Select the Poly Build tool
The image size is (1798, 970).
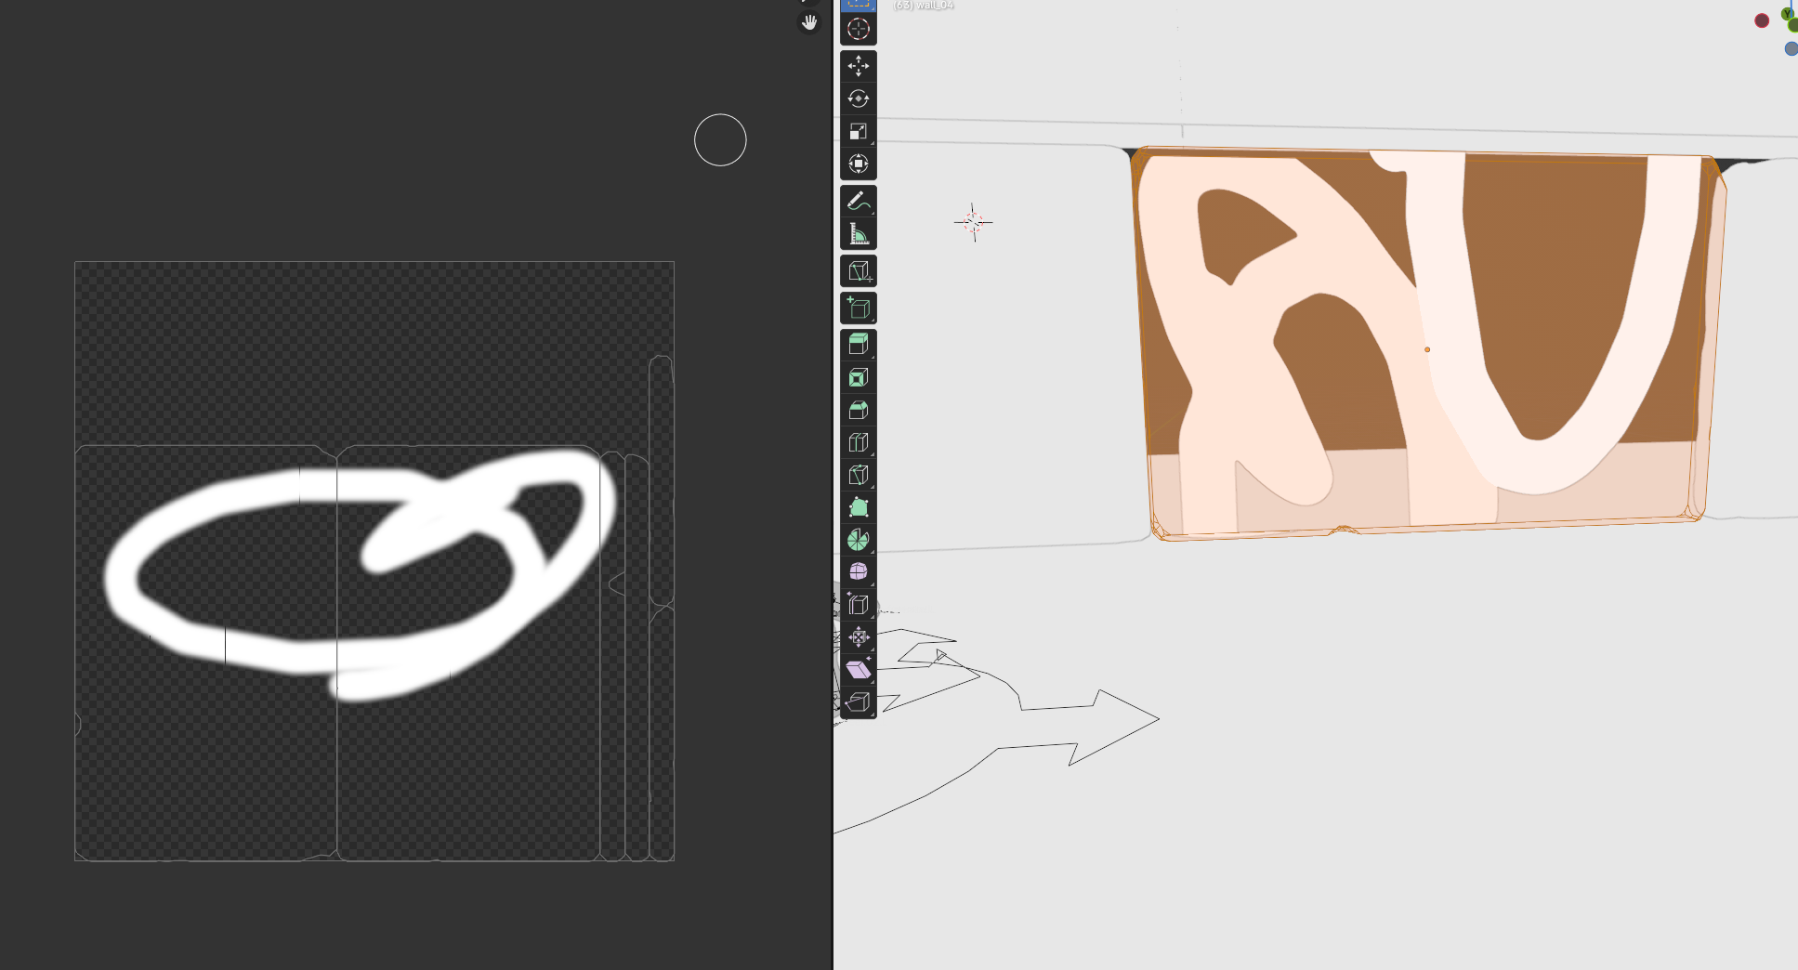[858, 507]
